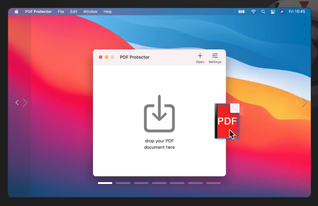Open the Wi-Fi menu bar icon
This screenshot has width=318, height=206.
[x=253, y=12]
